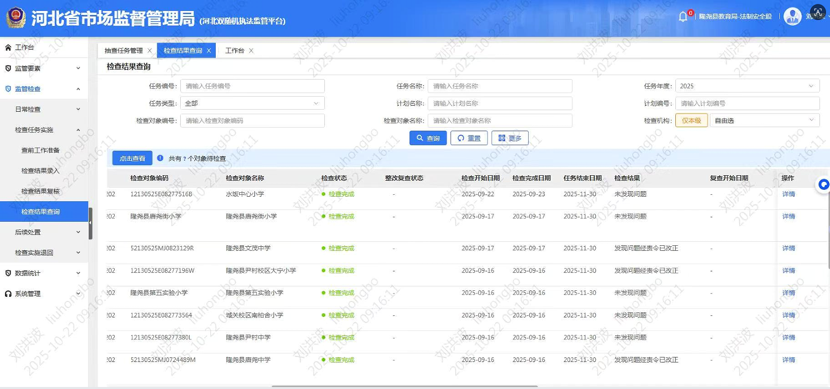830x389 pixels.
Task: Open 检查结果录入 in the sidebar
Action: 41,171
